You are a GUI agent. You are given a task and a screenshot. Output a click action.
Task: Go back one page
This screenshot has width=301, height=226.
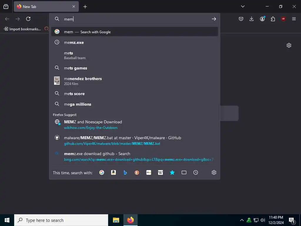coord(7,19)
